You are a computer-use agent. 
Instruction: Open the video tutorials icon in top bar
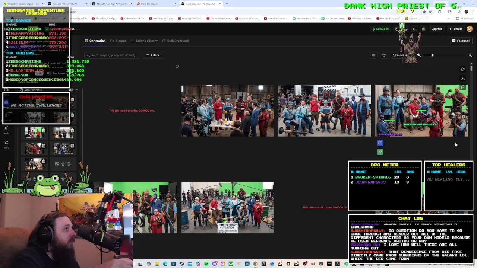click(414, 29)
